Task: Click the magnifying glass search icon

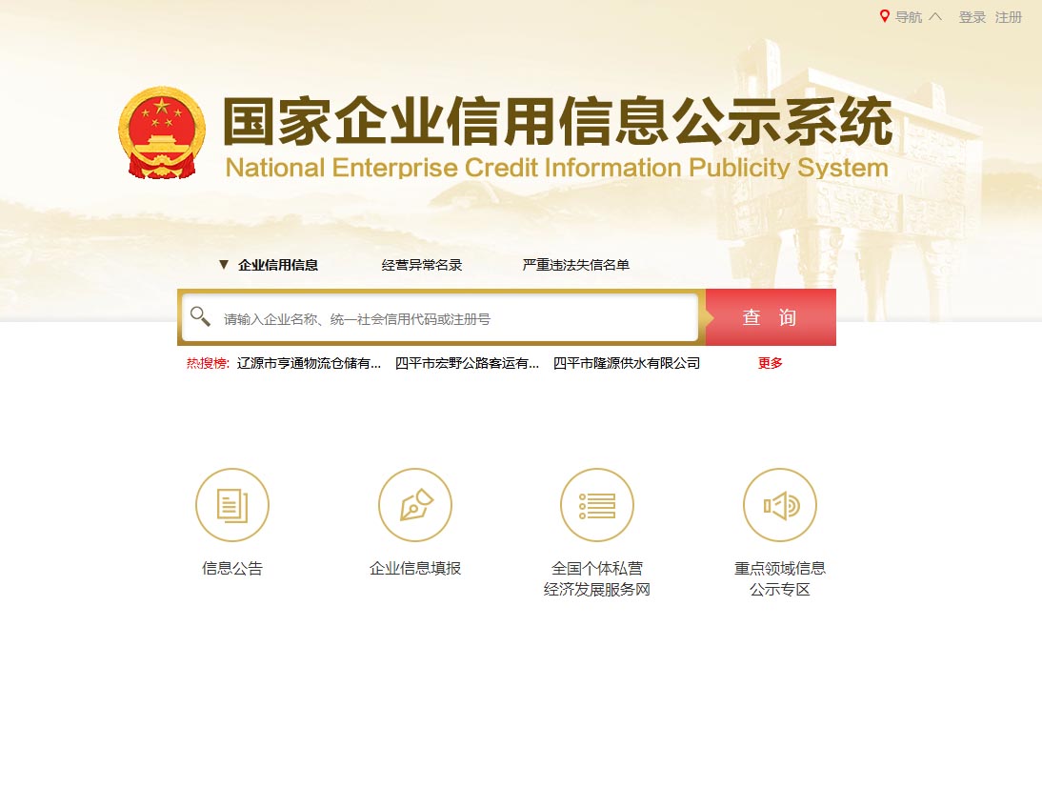Action: point(200,316)
